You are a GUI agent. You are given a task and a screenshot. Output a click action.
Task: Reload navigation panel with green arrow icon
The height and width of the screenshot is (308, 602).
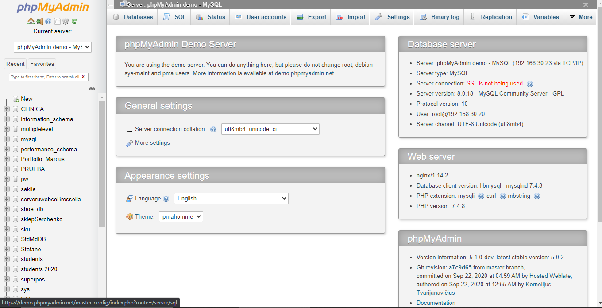pos(74,21)
